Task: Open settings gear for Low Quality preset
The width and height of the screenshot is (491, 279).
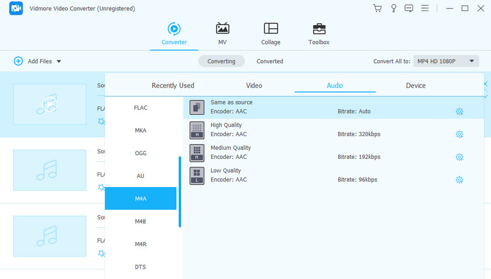Action: (x=459, y=180)
